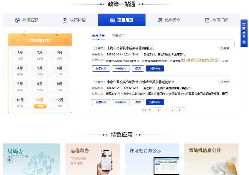Go to next month in calendar header
The image size is (249, 175).
click(66, 41)
